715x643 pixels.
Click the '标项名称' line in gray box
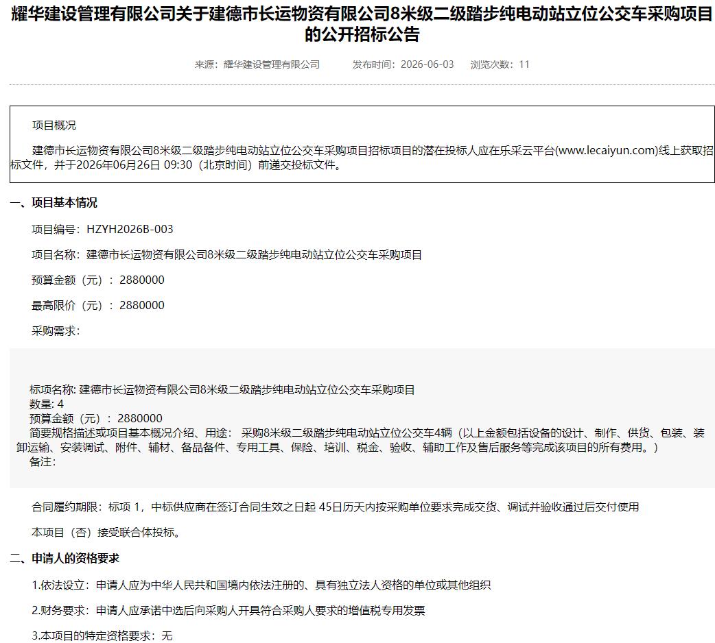click(x=222, y=390)
